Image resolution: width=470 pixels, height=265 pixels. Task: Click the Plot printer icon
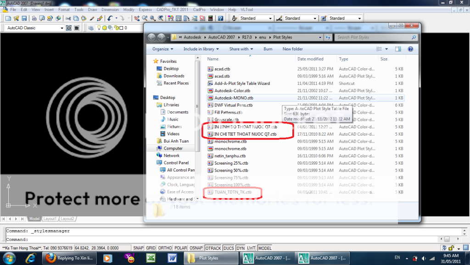pos(34,18)
